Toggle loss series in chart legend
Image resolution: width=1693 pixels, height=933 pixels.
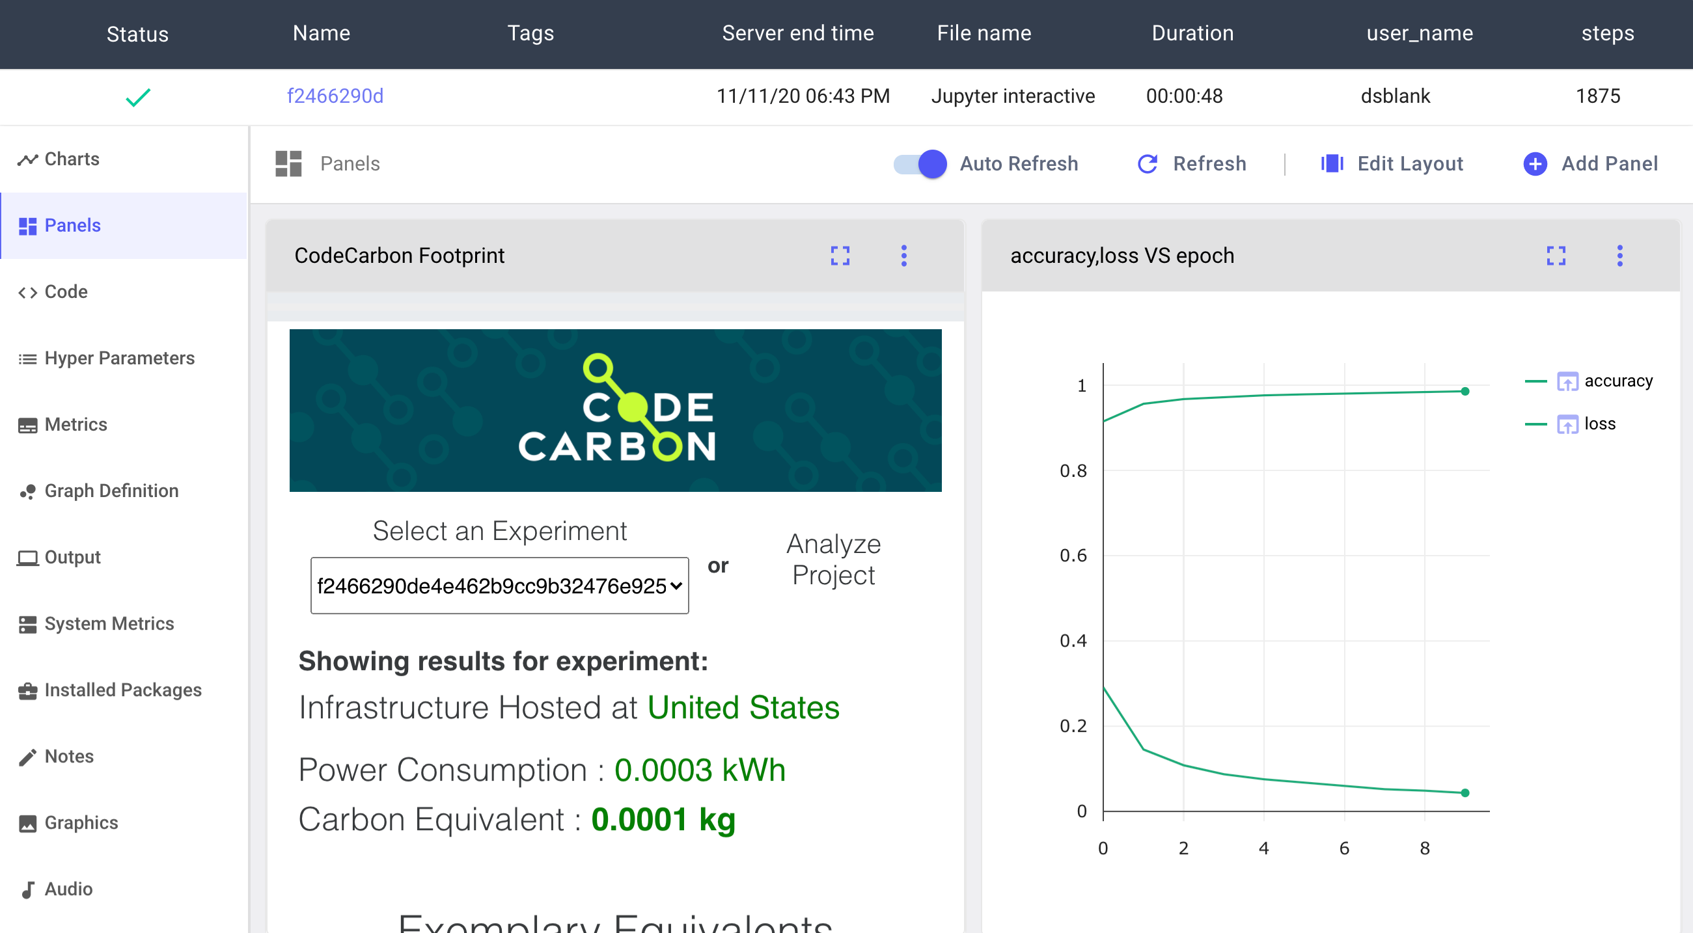[x=1599, y=424]
